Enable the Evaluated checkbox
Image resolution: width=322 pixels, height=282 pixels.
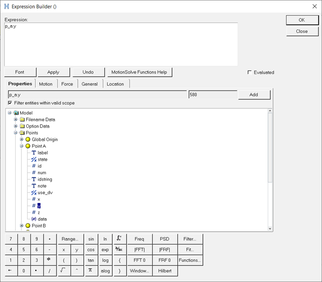(249, 73)
